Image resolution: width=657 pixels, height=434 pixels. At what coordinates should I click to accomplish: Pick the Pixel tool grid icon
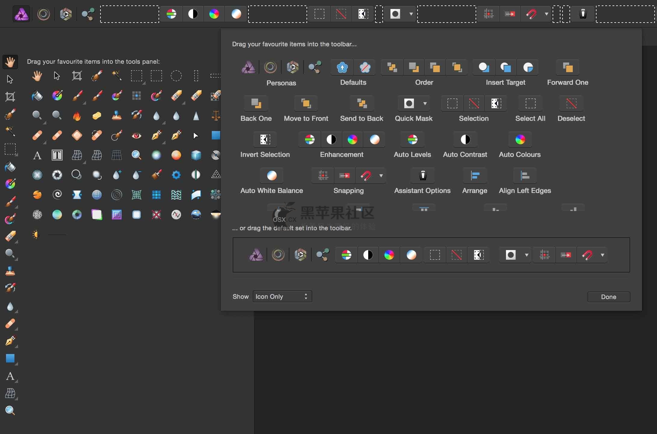point(136,96)
